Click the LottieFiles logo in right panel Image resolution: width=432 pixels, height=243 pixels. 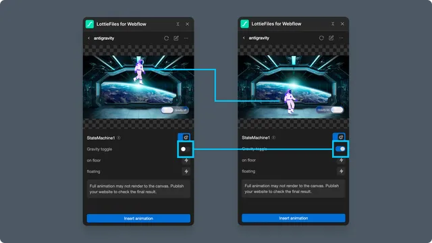coord(244,24)
